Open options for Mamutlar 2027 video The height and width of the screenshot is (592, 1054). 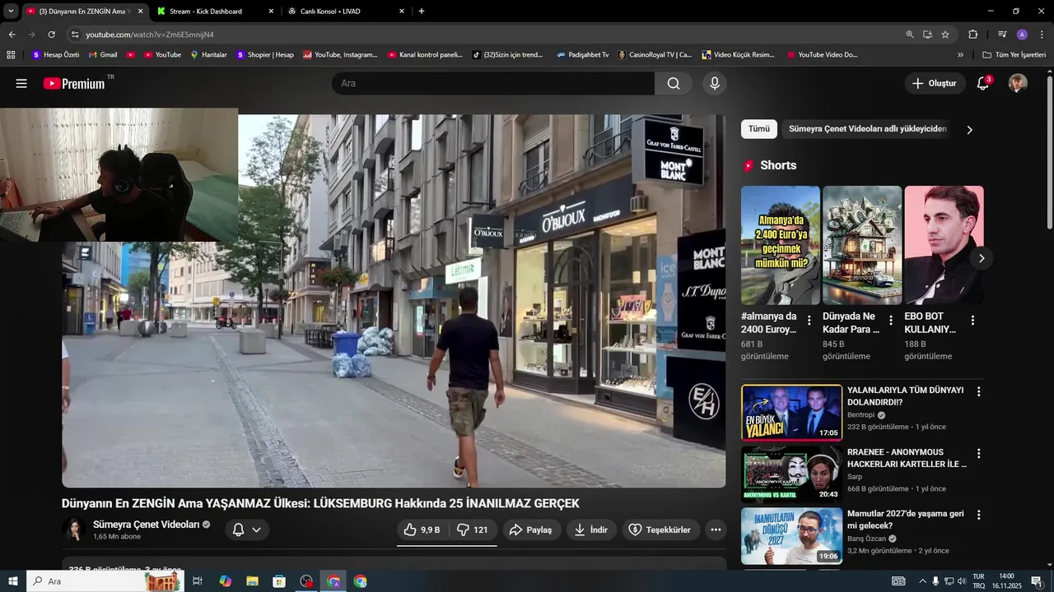pyautogui.click(x=978, y=516)
